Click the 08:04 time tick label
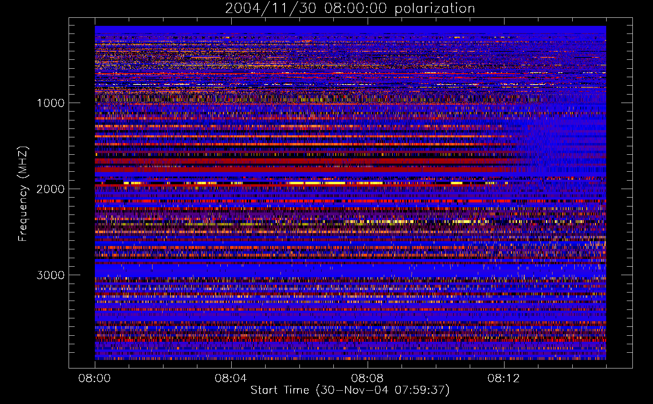653x404 pixels. [231, 379]
